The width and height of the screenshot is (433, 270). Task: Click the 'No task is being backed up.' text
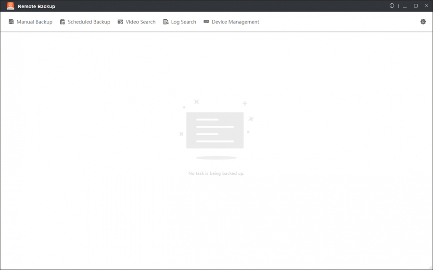(x=216, y=173)
